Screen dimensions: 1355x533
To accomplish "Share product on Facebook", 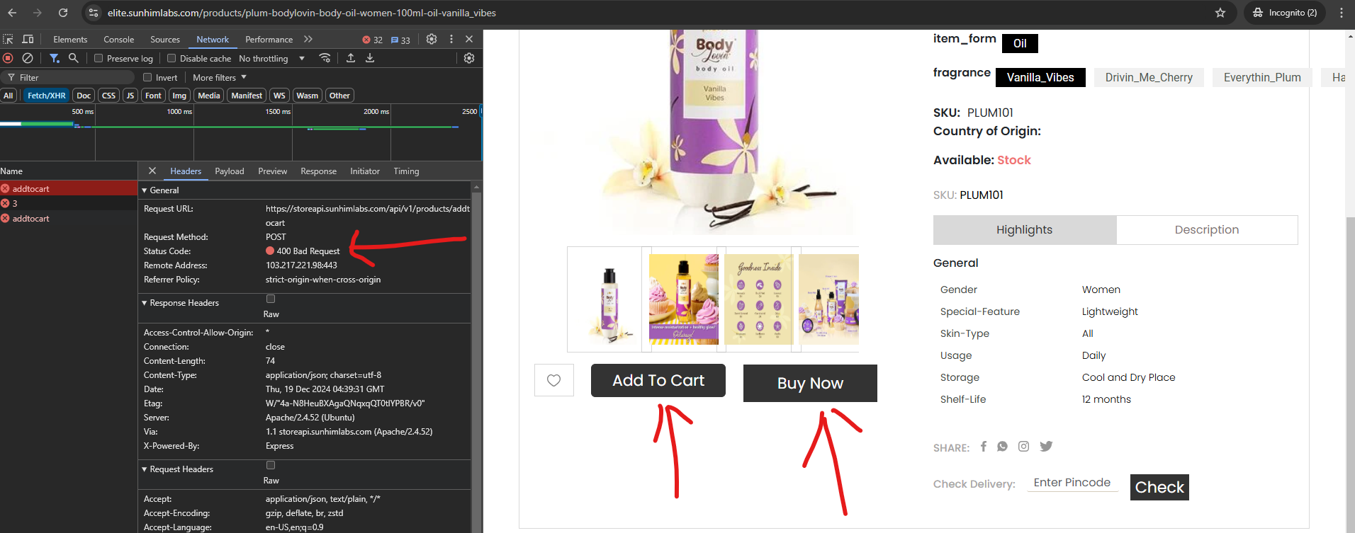I will tap(984, 446).
